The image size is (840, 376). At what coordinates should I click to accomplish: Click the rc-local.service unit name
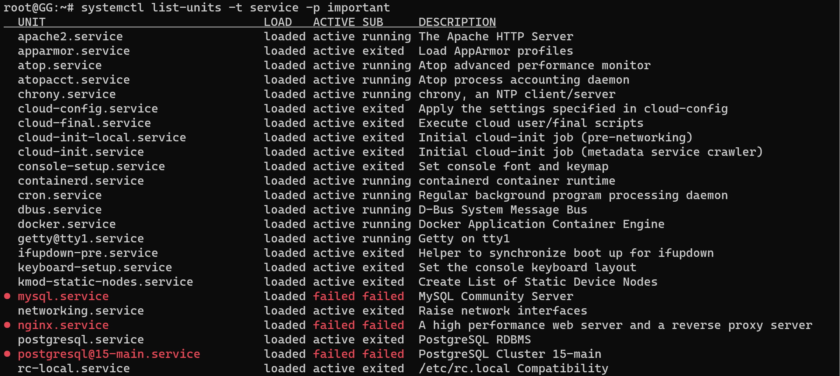click(74, 369)
